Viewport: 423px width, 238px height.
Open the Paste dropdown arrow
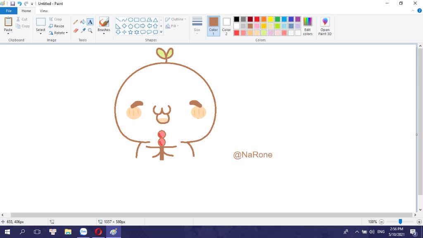8,34
